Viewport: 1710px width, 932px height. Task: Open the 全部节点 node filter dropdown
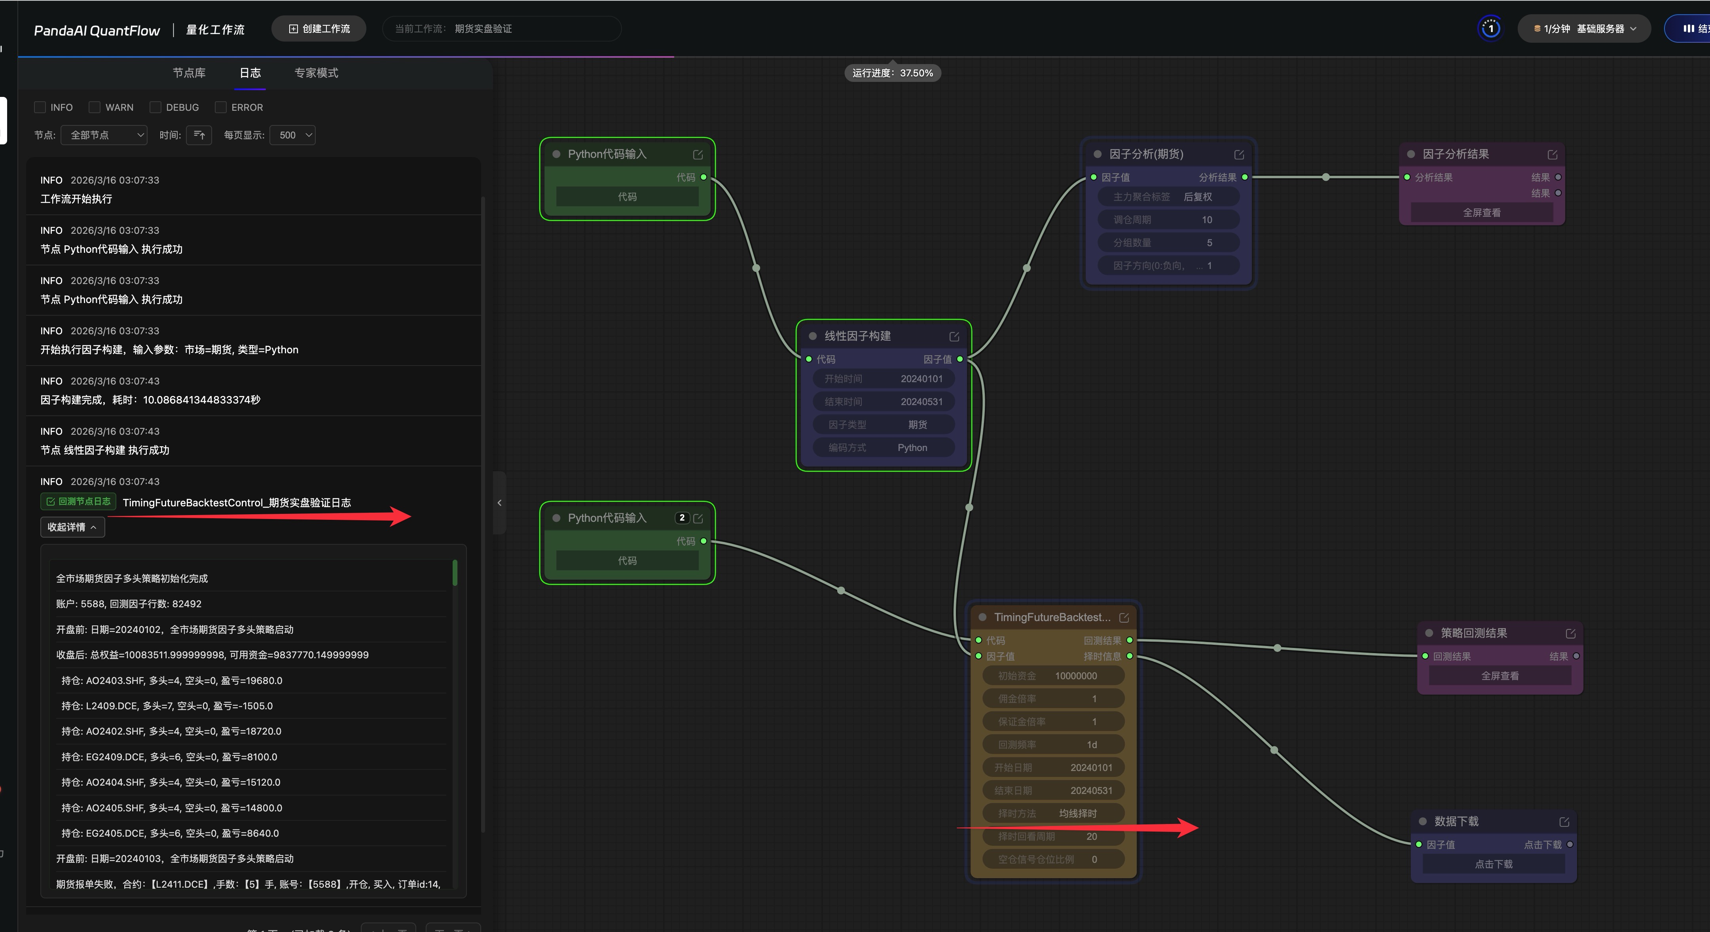pos(104,135)
